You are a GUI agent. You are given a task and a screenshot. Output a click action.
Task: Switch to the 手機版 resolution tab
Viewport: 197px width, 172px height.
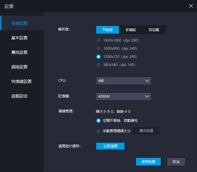pos(131,30)
